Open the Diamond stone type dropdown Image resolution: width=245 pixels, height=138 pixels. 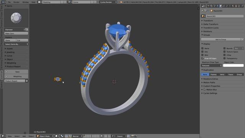click(x=15, y=30)
